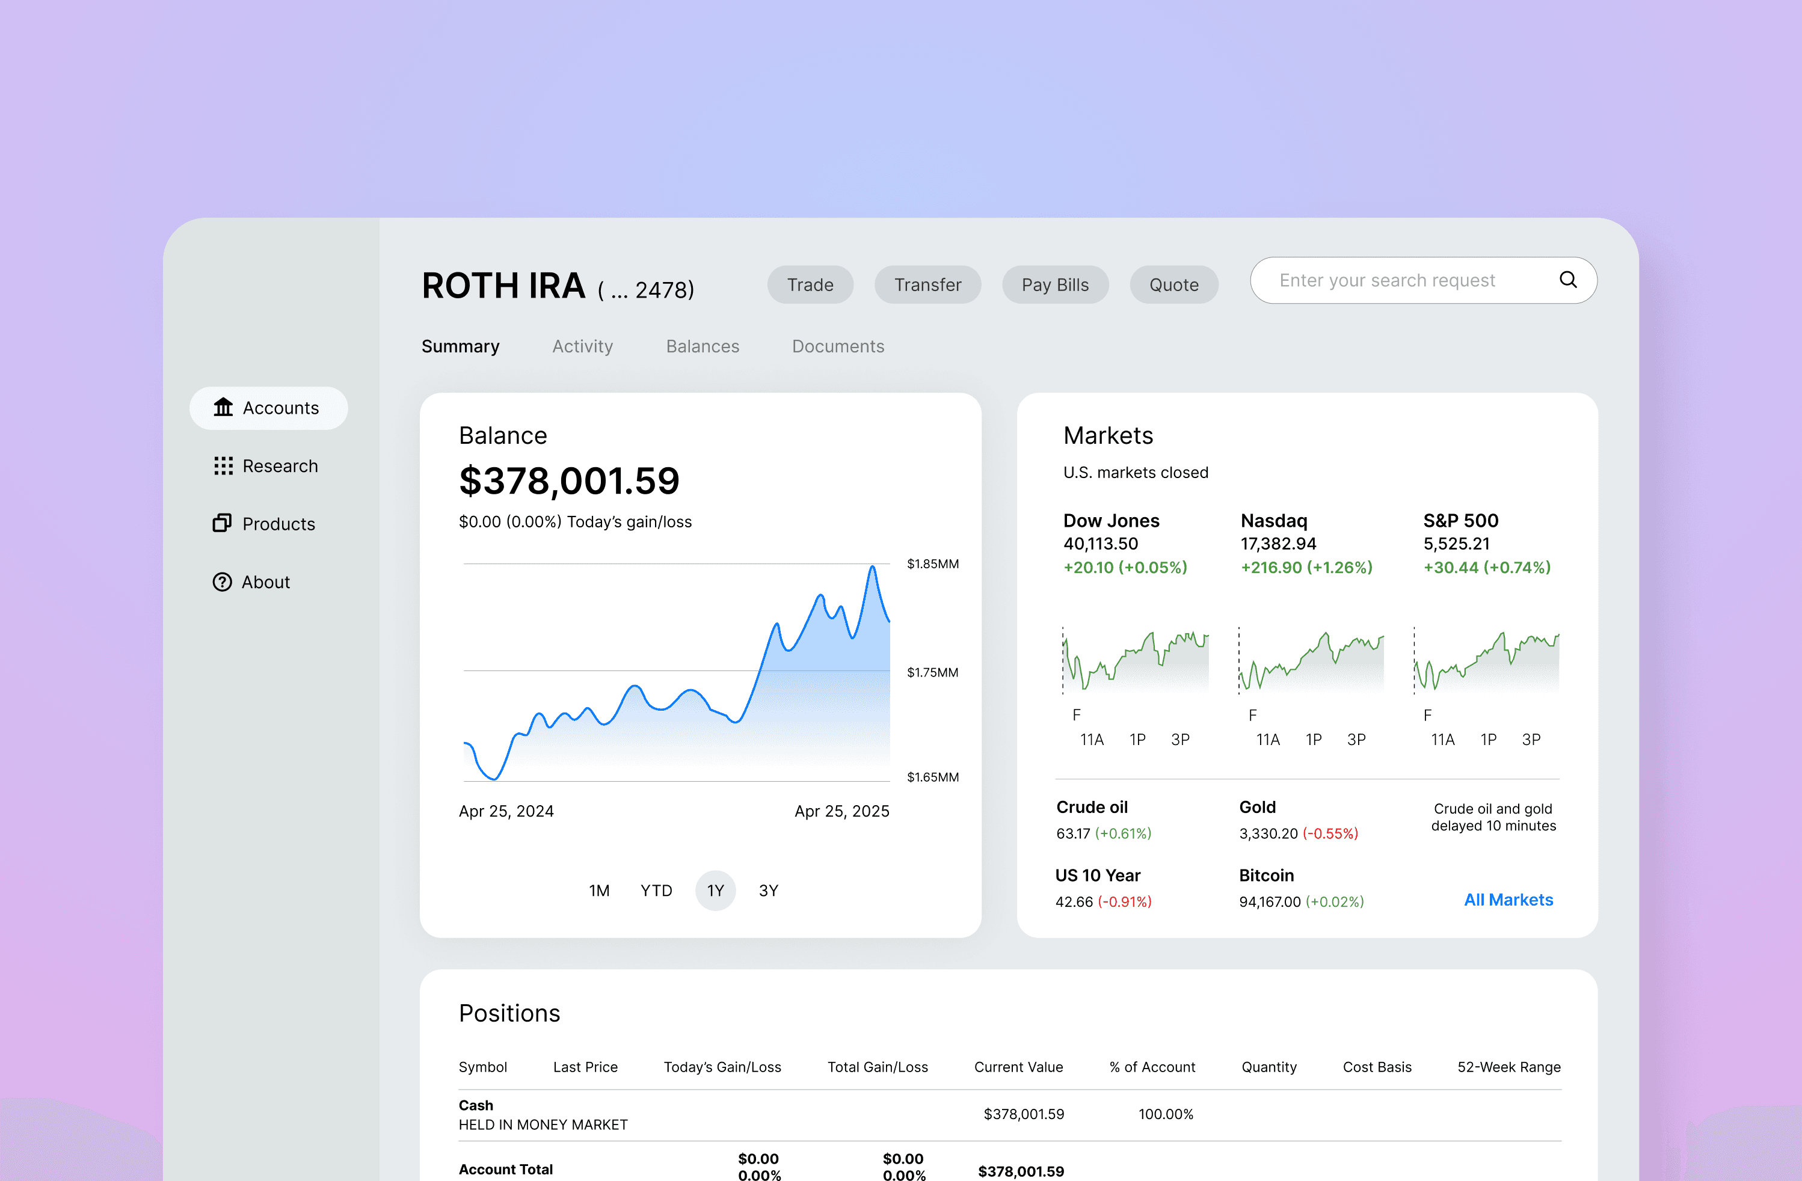Image resolution: width=1802 pixels, height=1181 pixels.
Task: Click the $378,001.59 balance amount heading
Action: pyautogui.click(x=570, y=480)
